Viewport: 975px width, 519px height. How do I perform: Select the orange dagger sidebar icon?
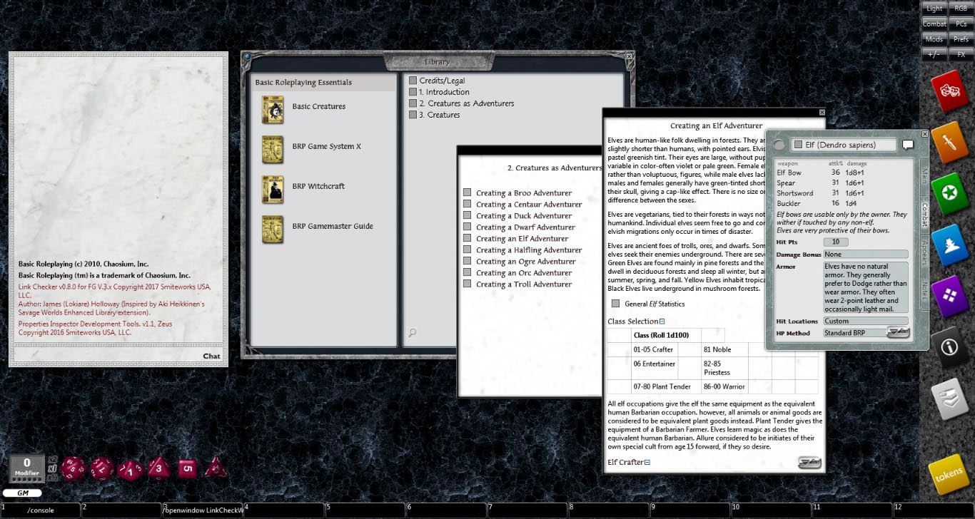tap(949, 141)
